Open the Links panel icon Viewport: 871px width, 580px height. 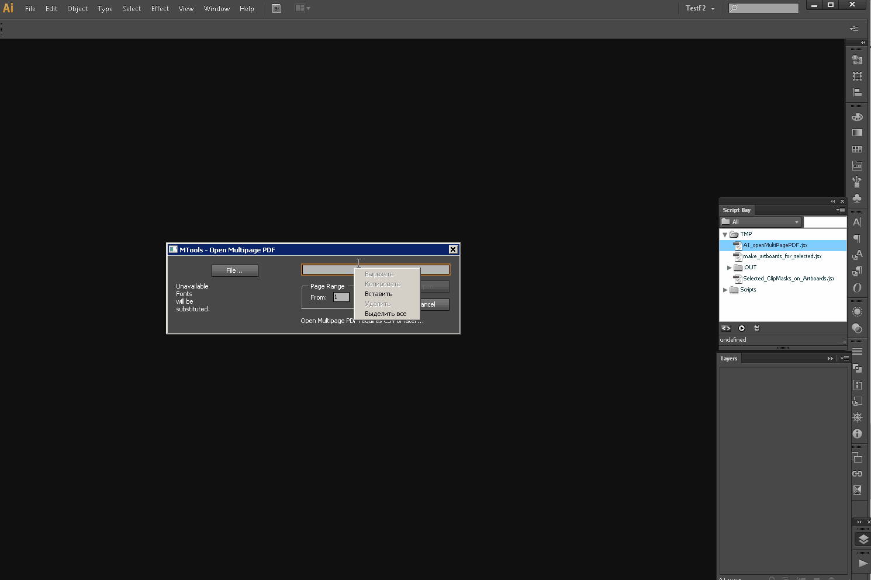(857, 474)
